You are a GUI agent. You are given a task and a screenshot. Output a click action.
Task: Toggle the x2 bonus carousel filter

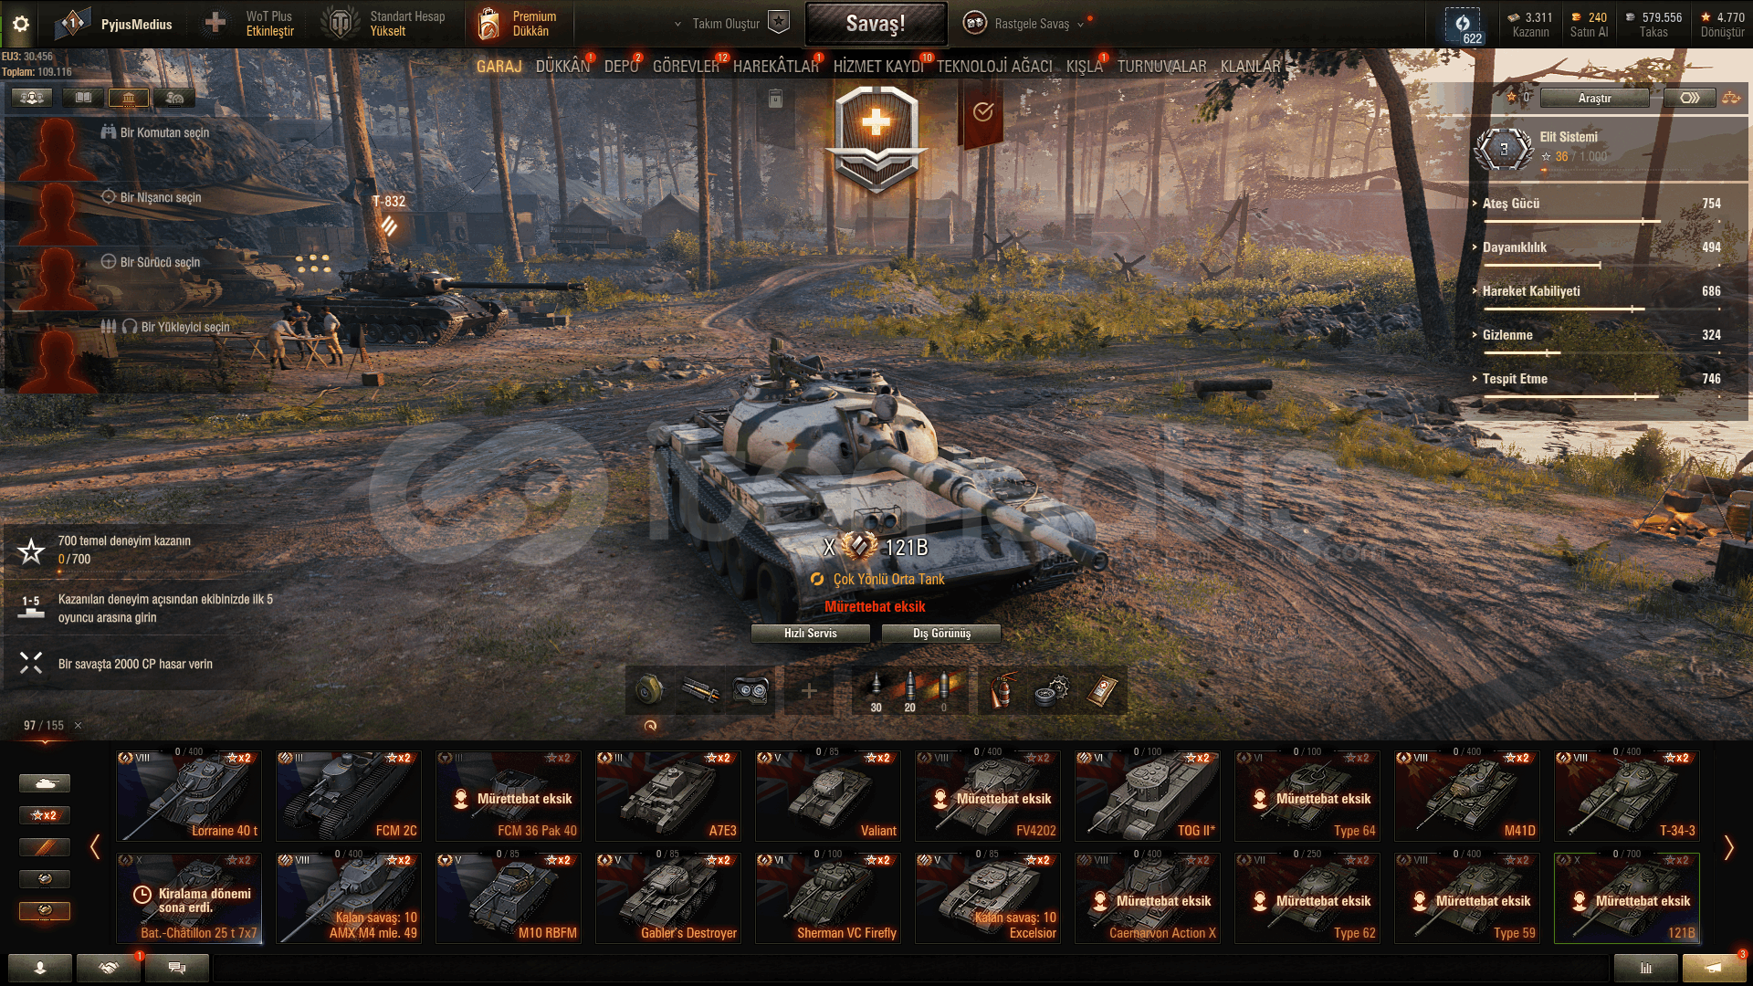click(44, 815)
